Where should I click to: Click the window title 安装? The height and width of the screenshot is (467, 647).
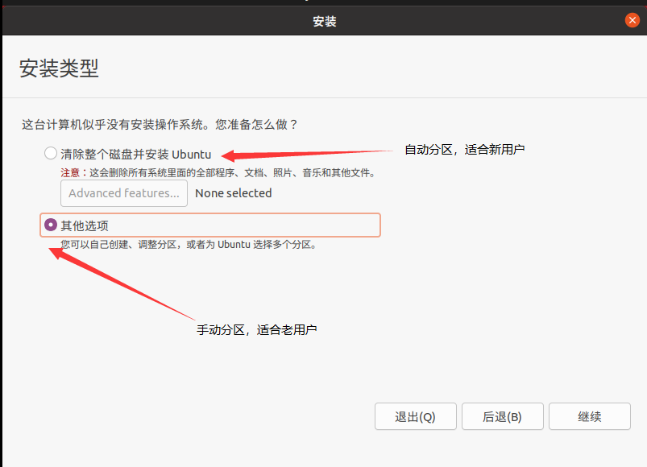click(325, 22)
